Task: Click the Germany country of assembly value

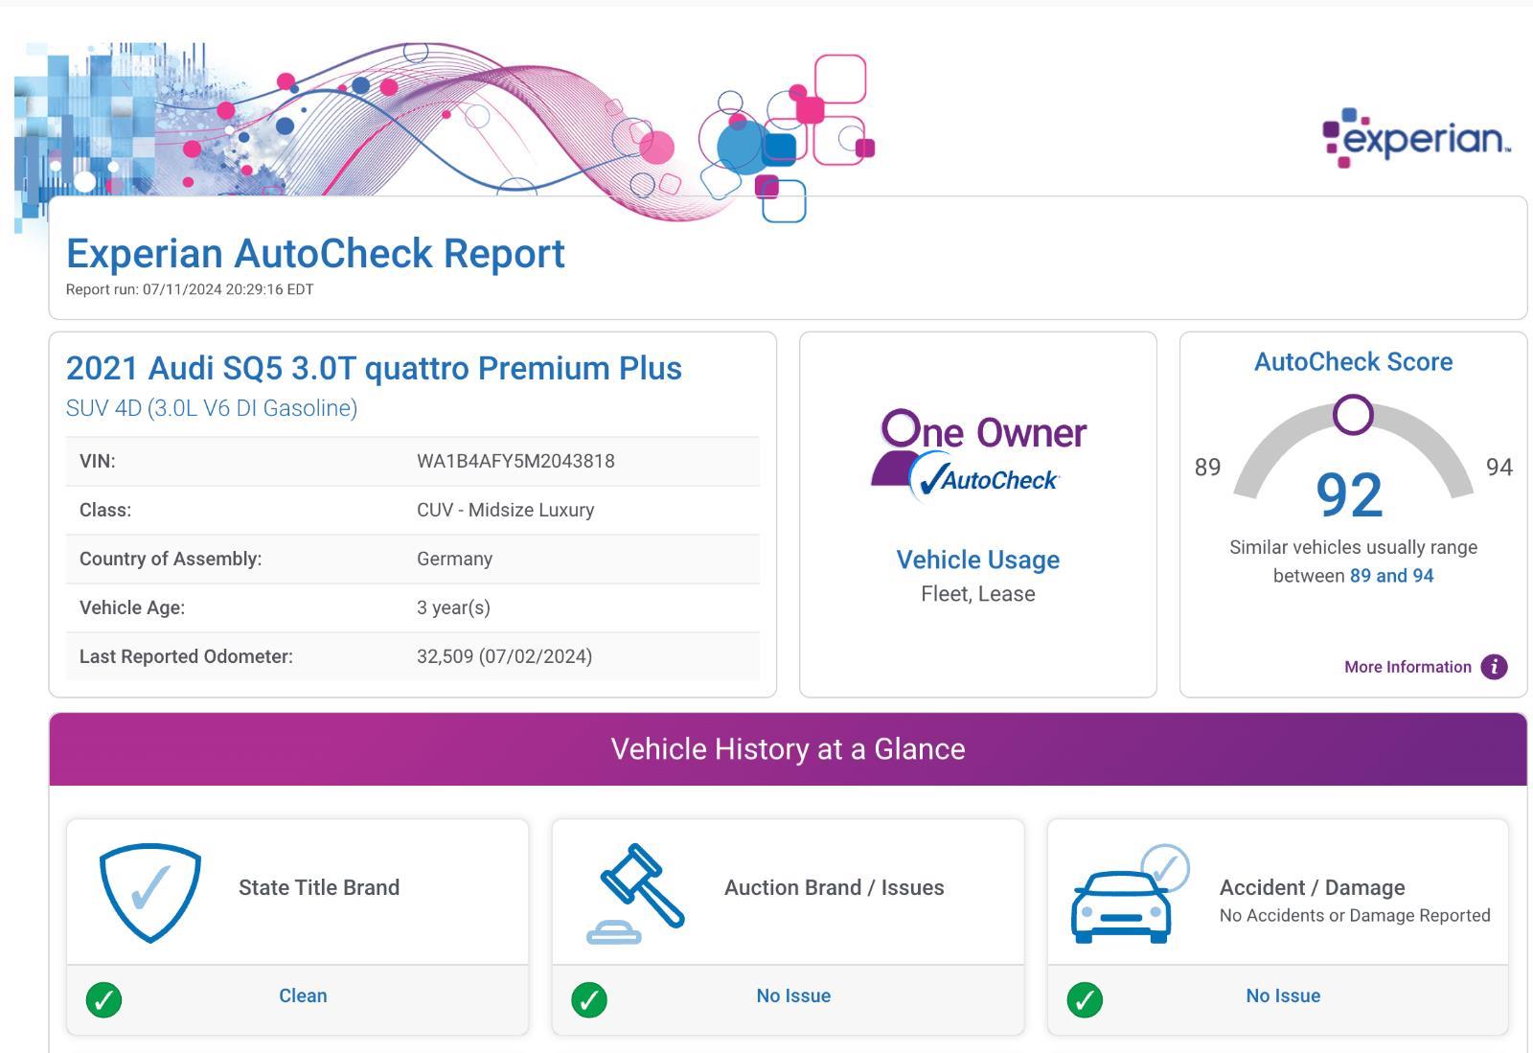Action: (454, 559)
